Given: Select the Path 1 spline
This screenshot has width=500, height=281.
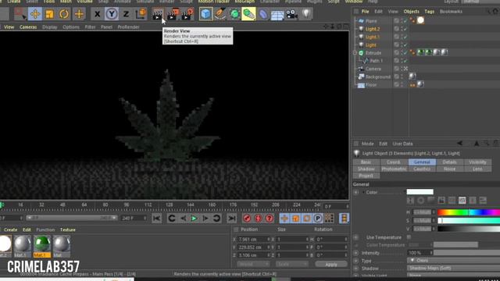Looking at the screenshot, I should [377, 61].
